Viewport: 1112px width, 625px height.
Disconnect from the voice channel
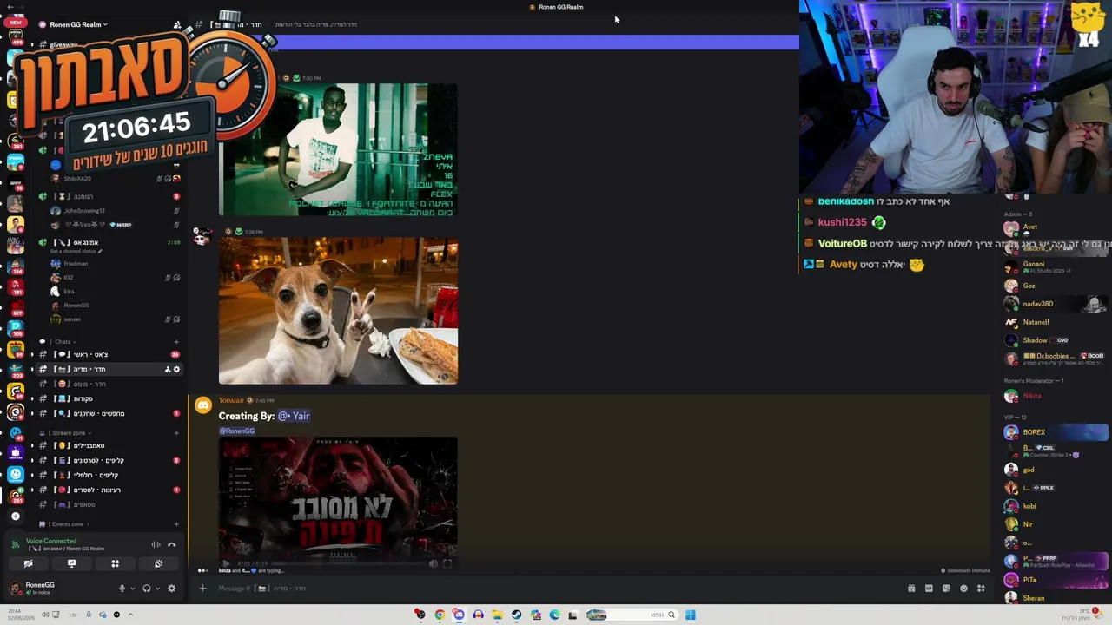click(171, 544)
